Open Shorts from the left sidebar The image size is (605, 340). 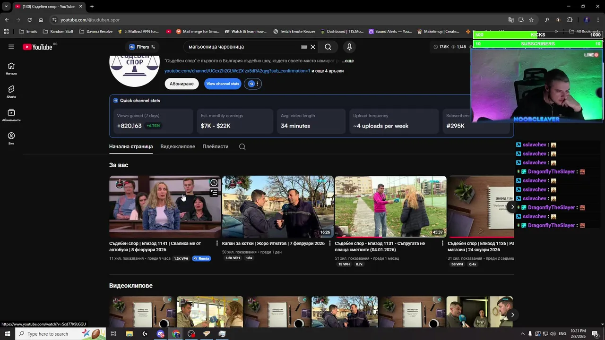click(x=11, y=92)
